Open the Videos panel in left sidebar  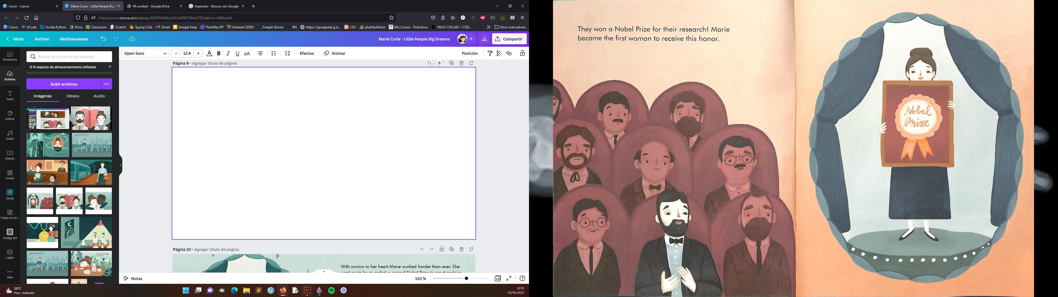coord(10,155)
